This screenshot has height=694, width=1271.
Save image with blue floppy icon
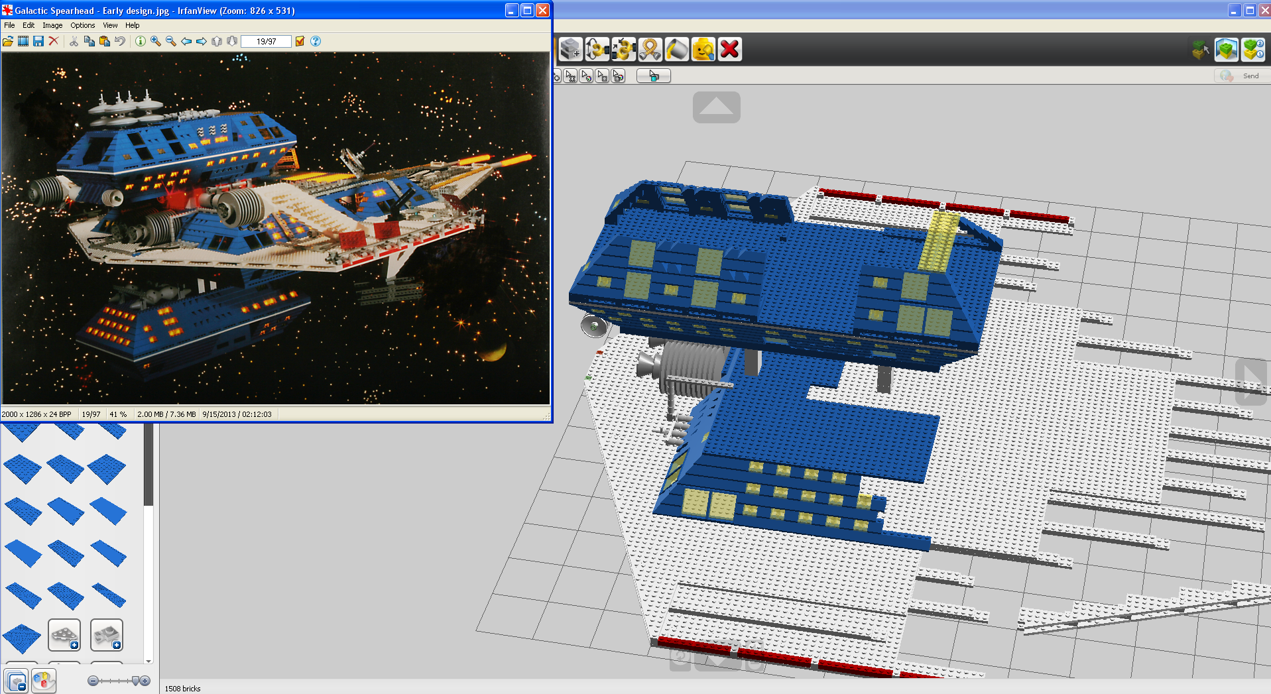coord(38,41)
